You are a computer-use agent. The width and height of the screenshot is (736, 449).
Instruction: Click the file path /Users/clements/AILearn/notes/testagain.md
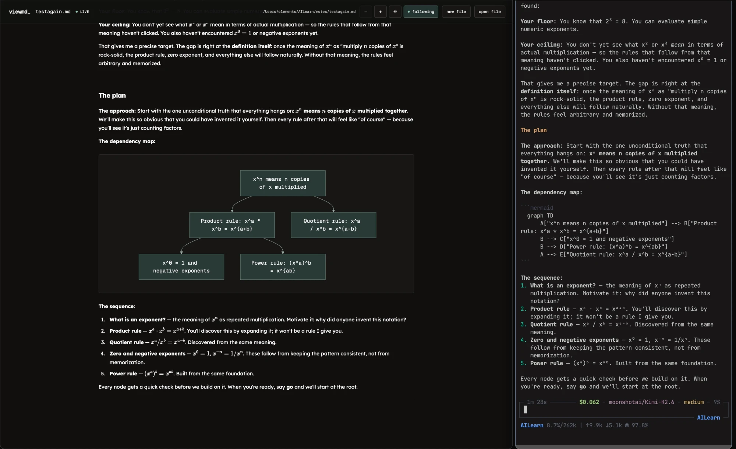[x=309, y=12]
